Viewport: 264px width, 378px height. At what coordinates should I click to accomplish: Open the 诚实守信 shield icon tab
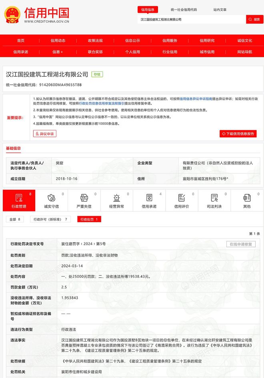(x=52, y=201)
